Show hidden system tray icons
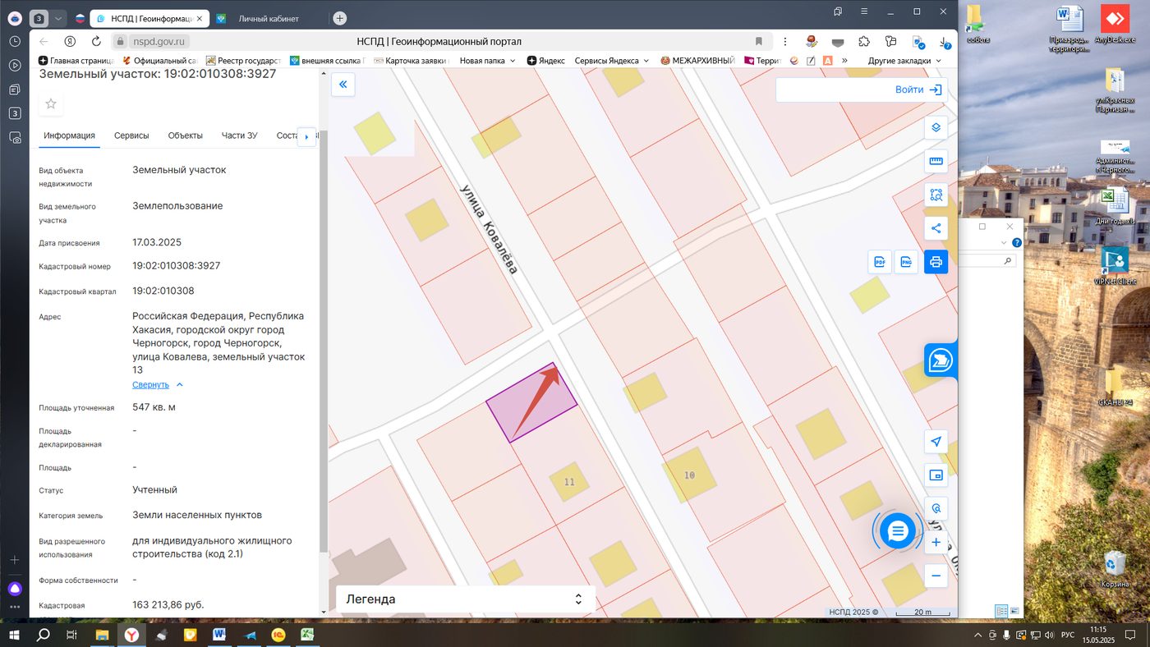Screen dimensions: 1150x647 (x=977, y=635)
